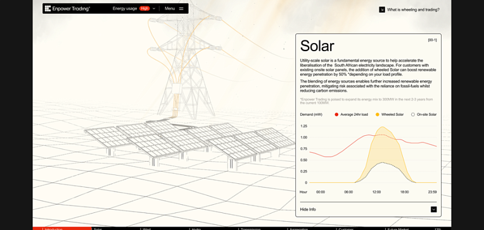The width and height of the screenshot is (484, 230).
Task: Expand the Energy usage dropdown chevron
Action: [154, 9]
